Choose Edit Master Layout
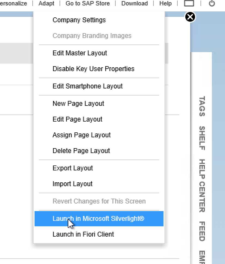Screen dimensions: 225x264 [80, 53]
